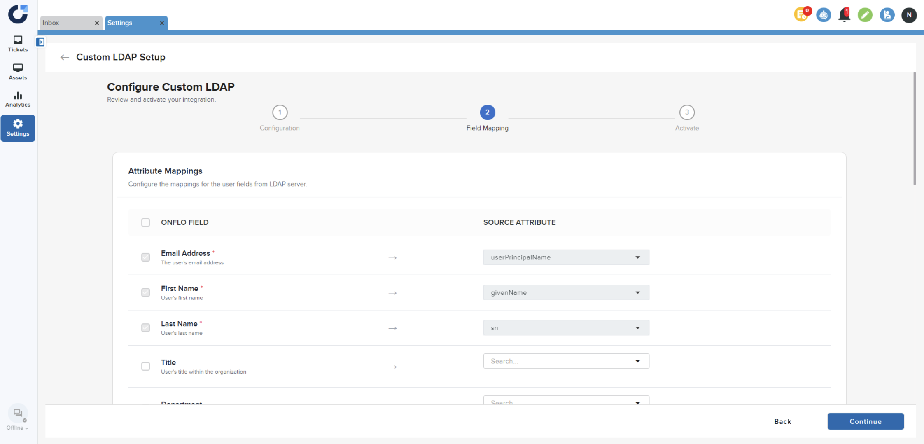Expand the Title source attribute dropdown
Viewport: 924px width, 444px height.
[566, 361]
